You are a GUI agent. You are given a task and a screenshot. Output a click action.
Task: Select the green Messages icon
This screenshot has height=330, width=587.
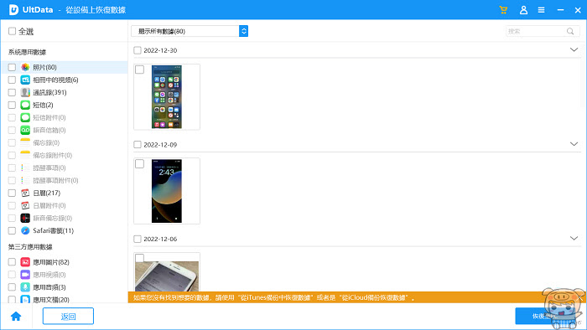click(25, 105)
